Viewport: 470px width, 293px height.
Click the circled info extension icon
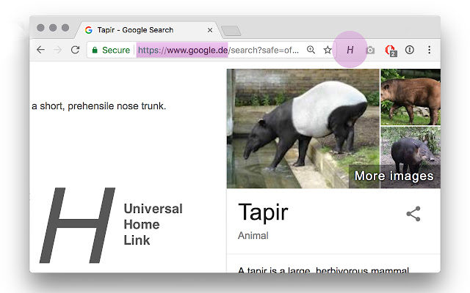[410, 50]
